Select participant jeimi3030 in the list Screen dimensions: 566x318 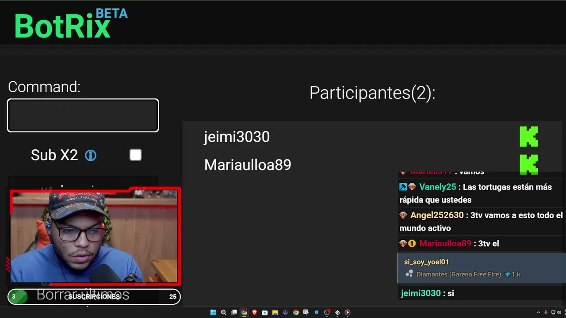click(x=237, y=137)
